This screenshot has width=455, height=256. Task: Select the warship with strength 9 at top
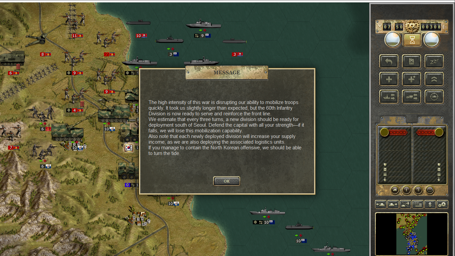pos(203,24)
